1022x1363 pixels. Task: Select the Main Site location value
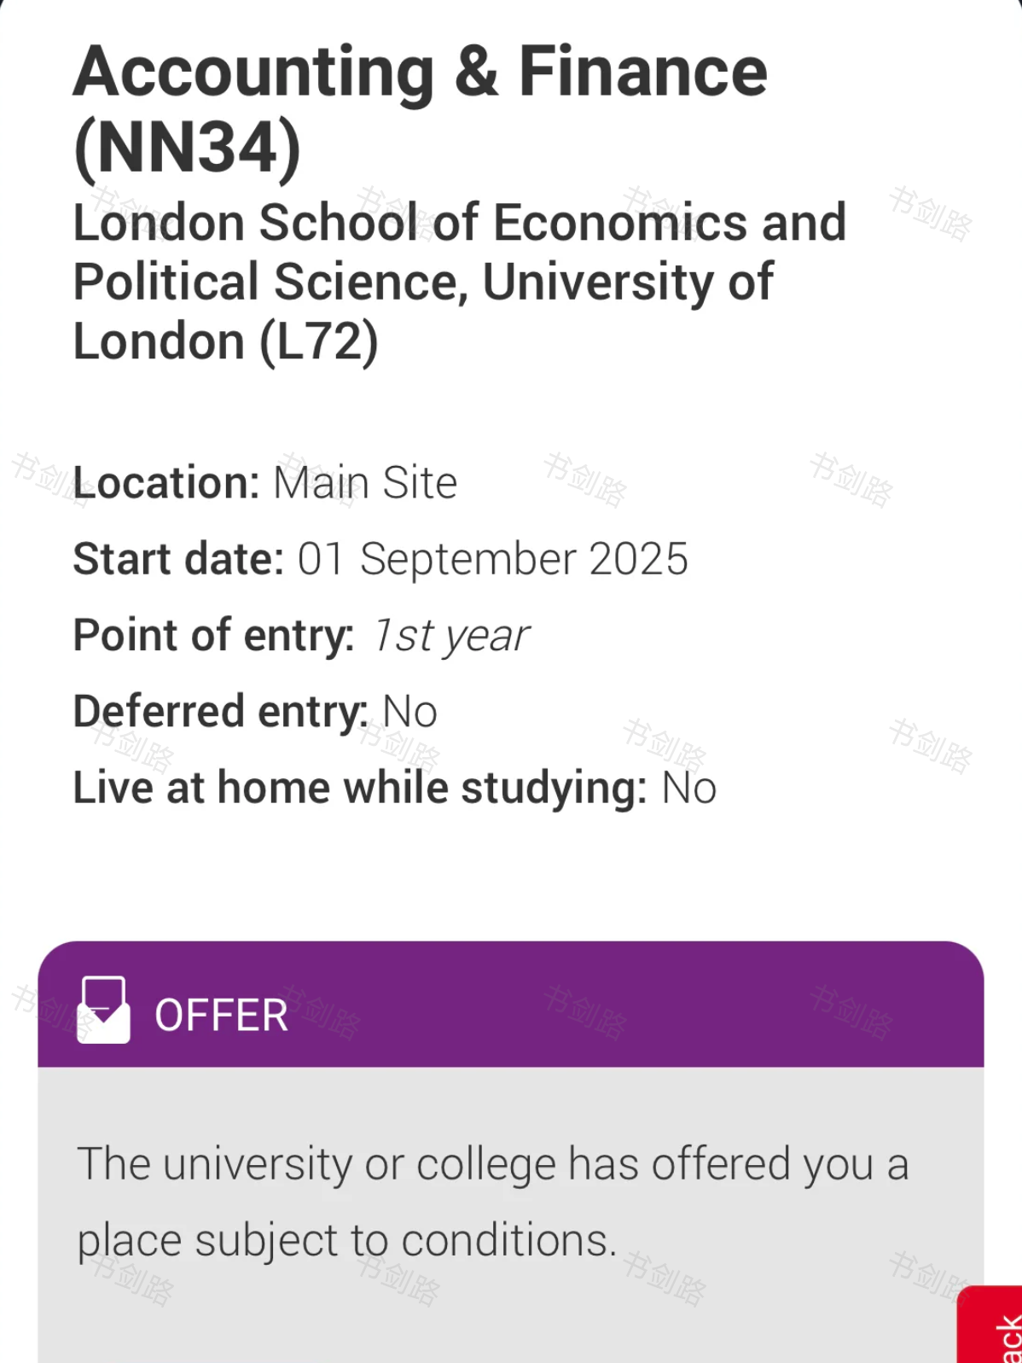click(365, 483)
